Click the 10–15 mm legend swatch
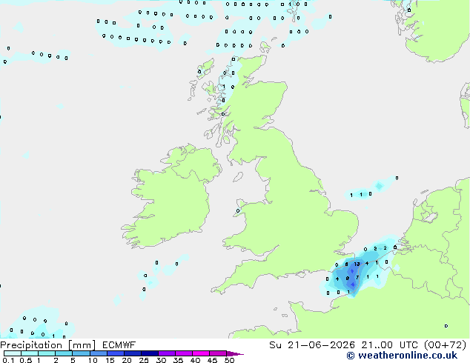 [98, 353]
